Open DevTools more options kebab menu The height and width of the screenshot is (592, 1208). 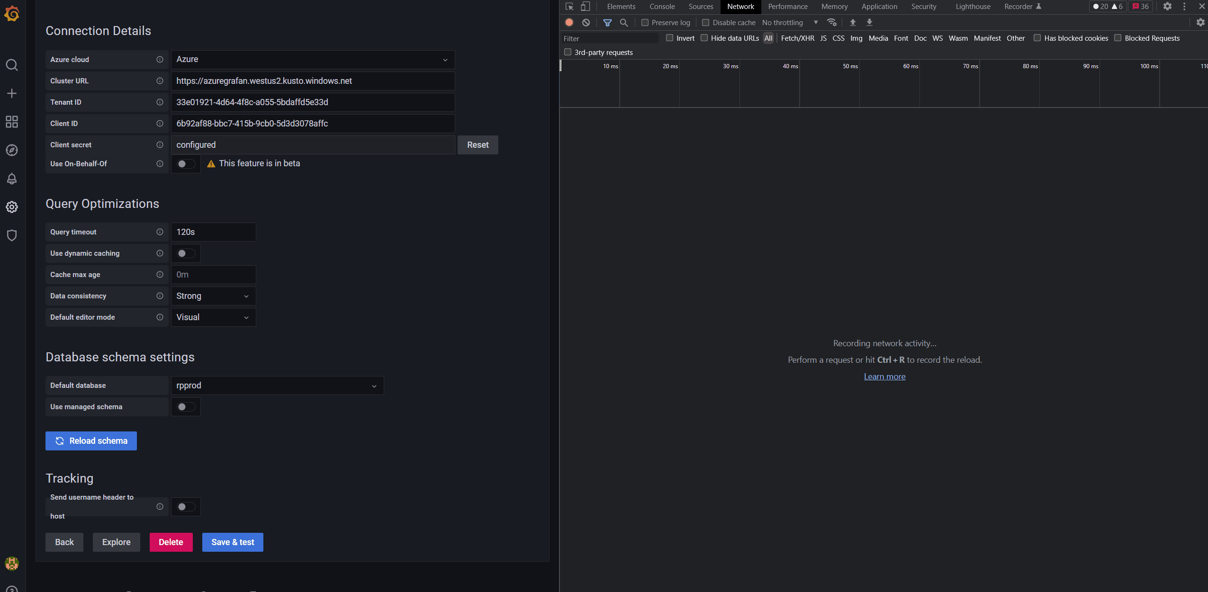(x=1184, y=7)
